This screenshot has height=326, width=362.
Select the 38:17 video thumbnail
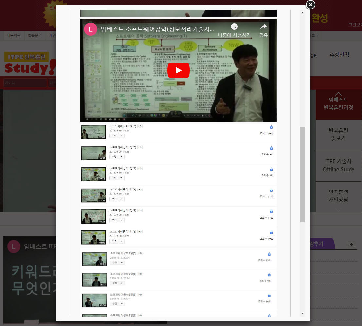(x=95, y=280)
